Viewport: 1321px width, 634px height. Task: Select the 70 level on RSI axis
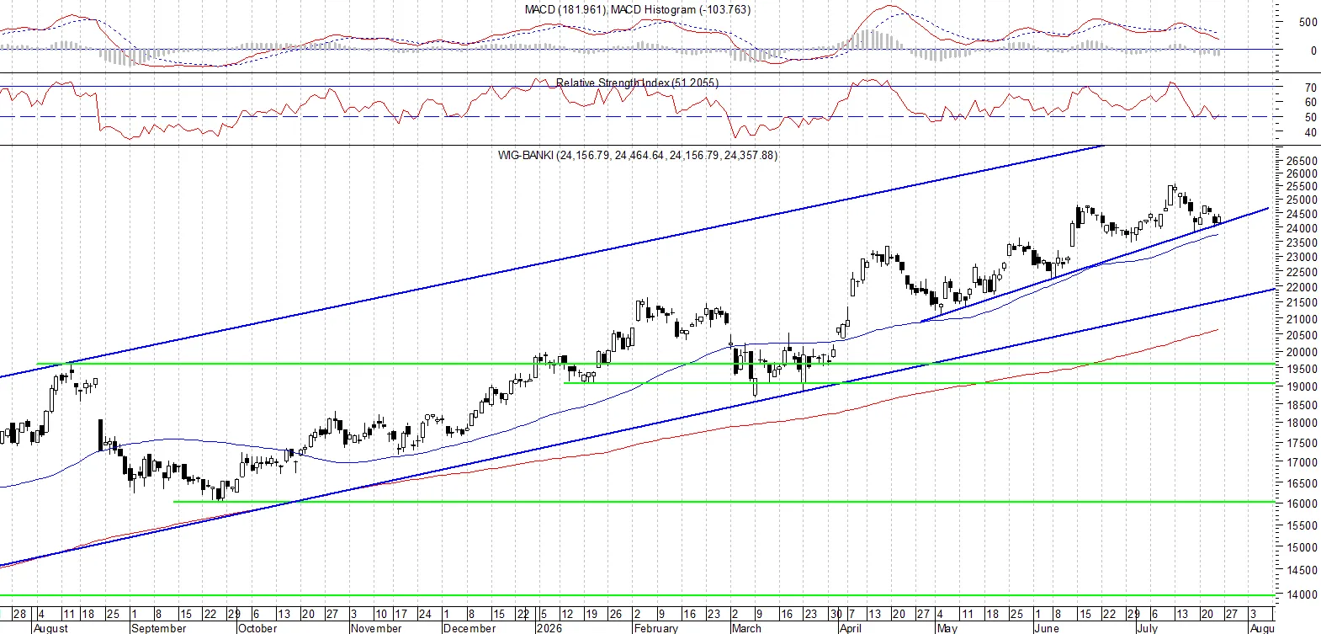pyautogui.click(x=1310, y=88)
